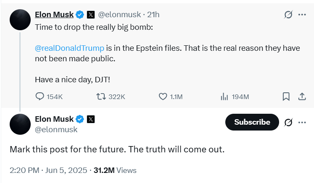View analytics showing 194M views
The image size is (314, 183).
point(224,97)
